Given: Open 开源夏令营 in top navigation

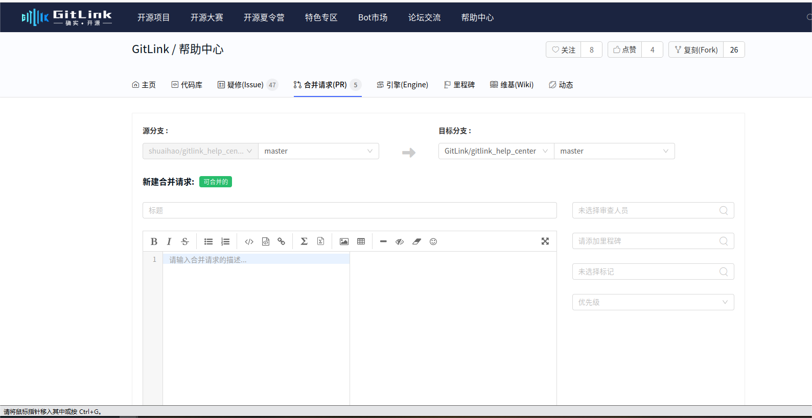Looking at the screenshot, I should [x=264, y=17].
